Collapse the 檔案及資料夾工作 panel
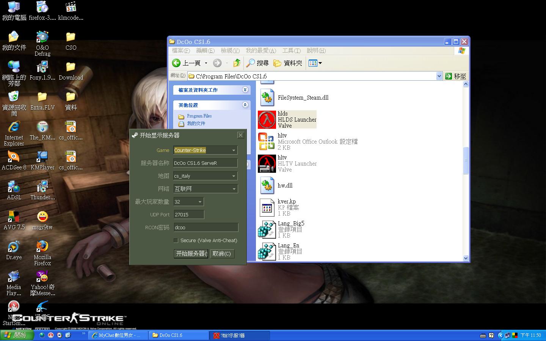Screen dimensions: 546x341 [x=245, y=90]
